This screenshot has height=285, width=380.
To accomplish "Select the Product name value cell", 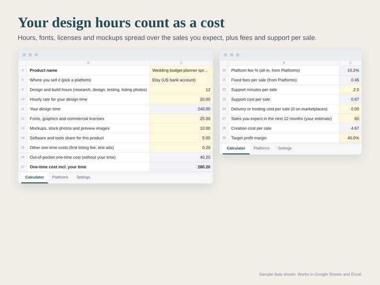I will [181, 70].
